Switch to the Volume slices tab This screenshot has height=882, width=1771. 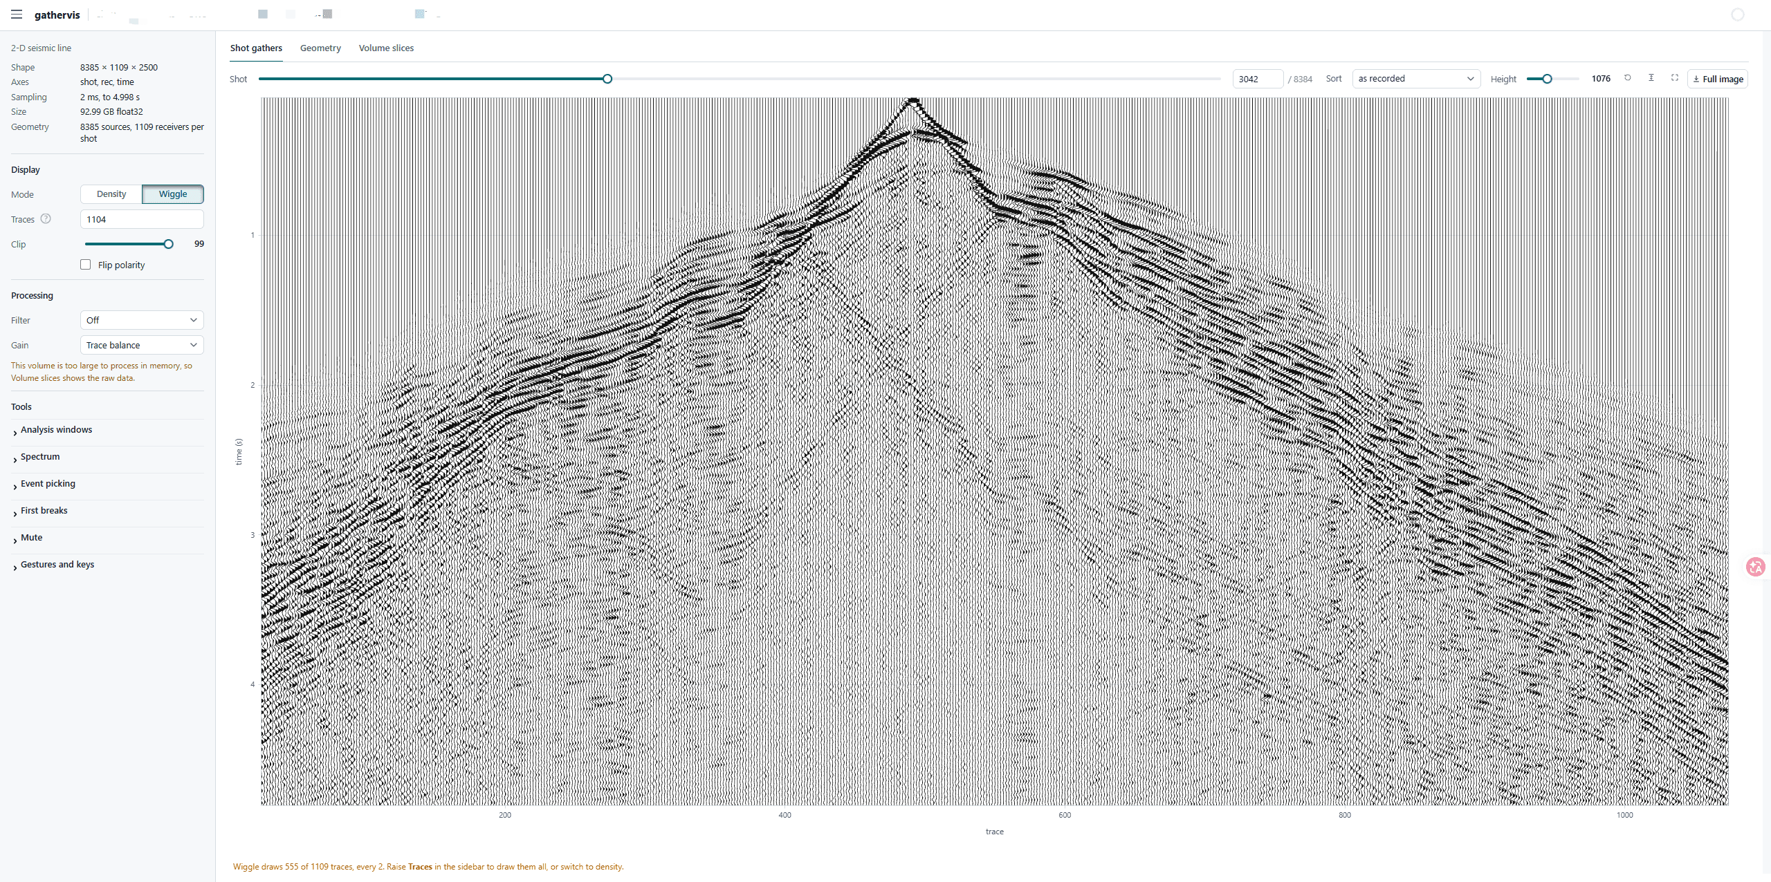(386, 48)
